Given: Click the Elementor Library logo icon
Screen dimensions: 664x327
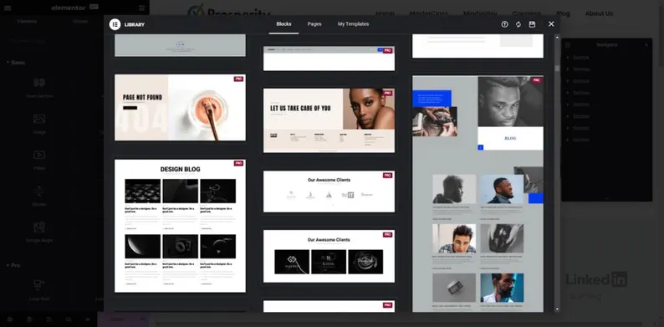Looking at the screenshot, I should tap(115, 24).
